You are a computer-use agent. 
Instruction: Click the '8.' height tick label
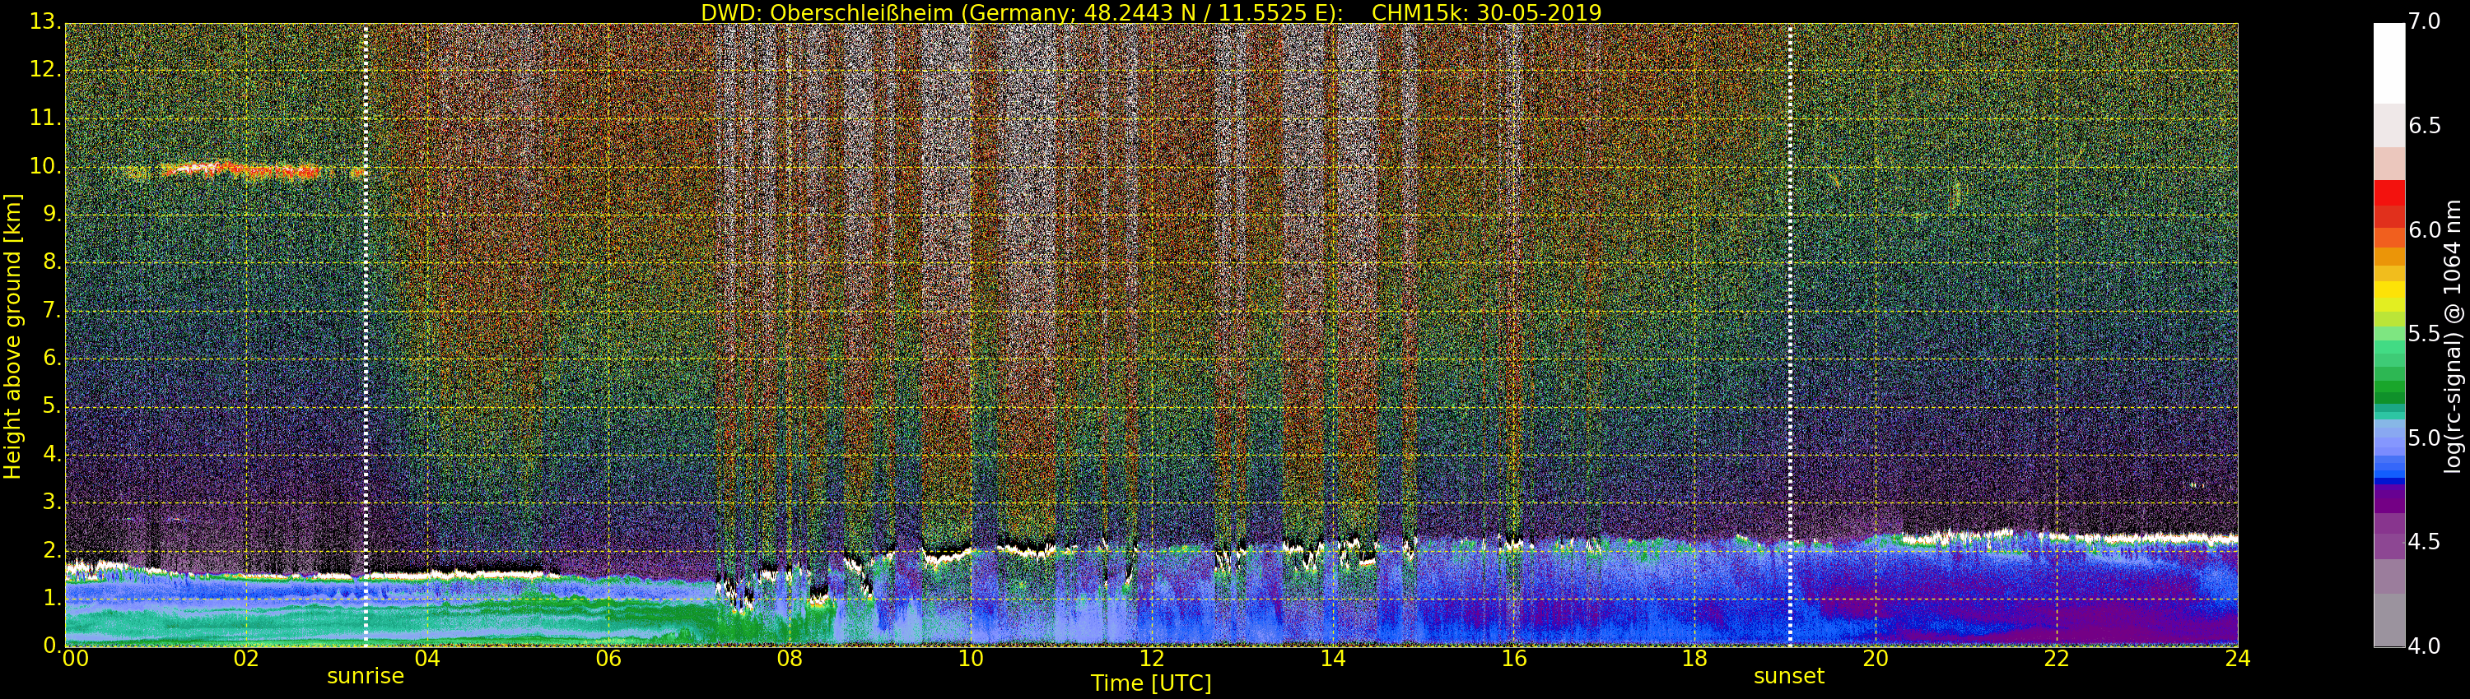[52, 262]
